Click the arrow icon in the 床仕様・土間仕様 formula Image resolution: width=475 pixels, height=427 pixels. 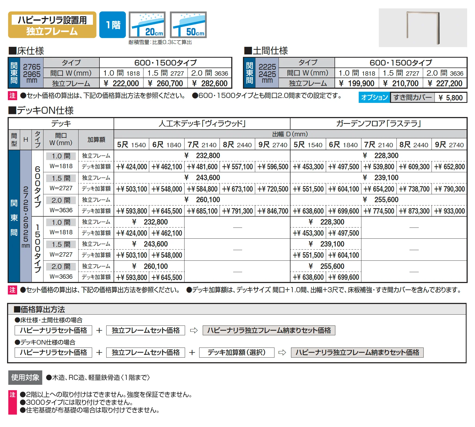(x=194, y=330)
